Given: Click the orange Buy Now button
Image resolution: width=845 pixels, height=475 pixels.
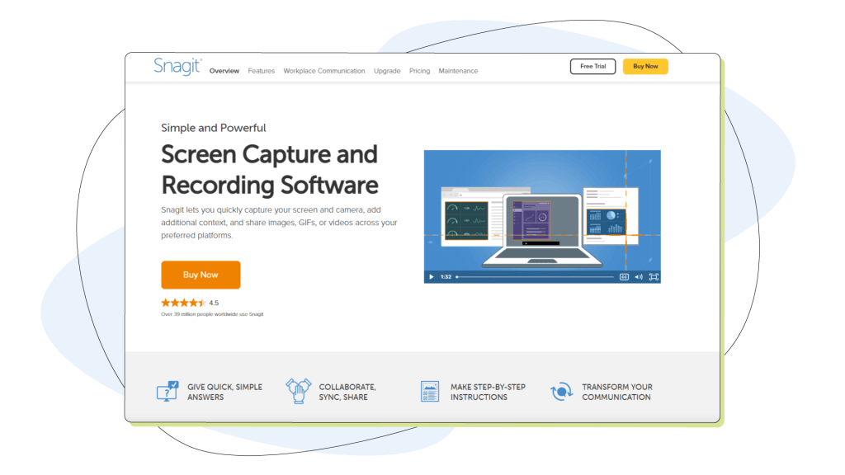Looking at the screenshot, I should tap(201, 275).
